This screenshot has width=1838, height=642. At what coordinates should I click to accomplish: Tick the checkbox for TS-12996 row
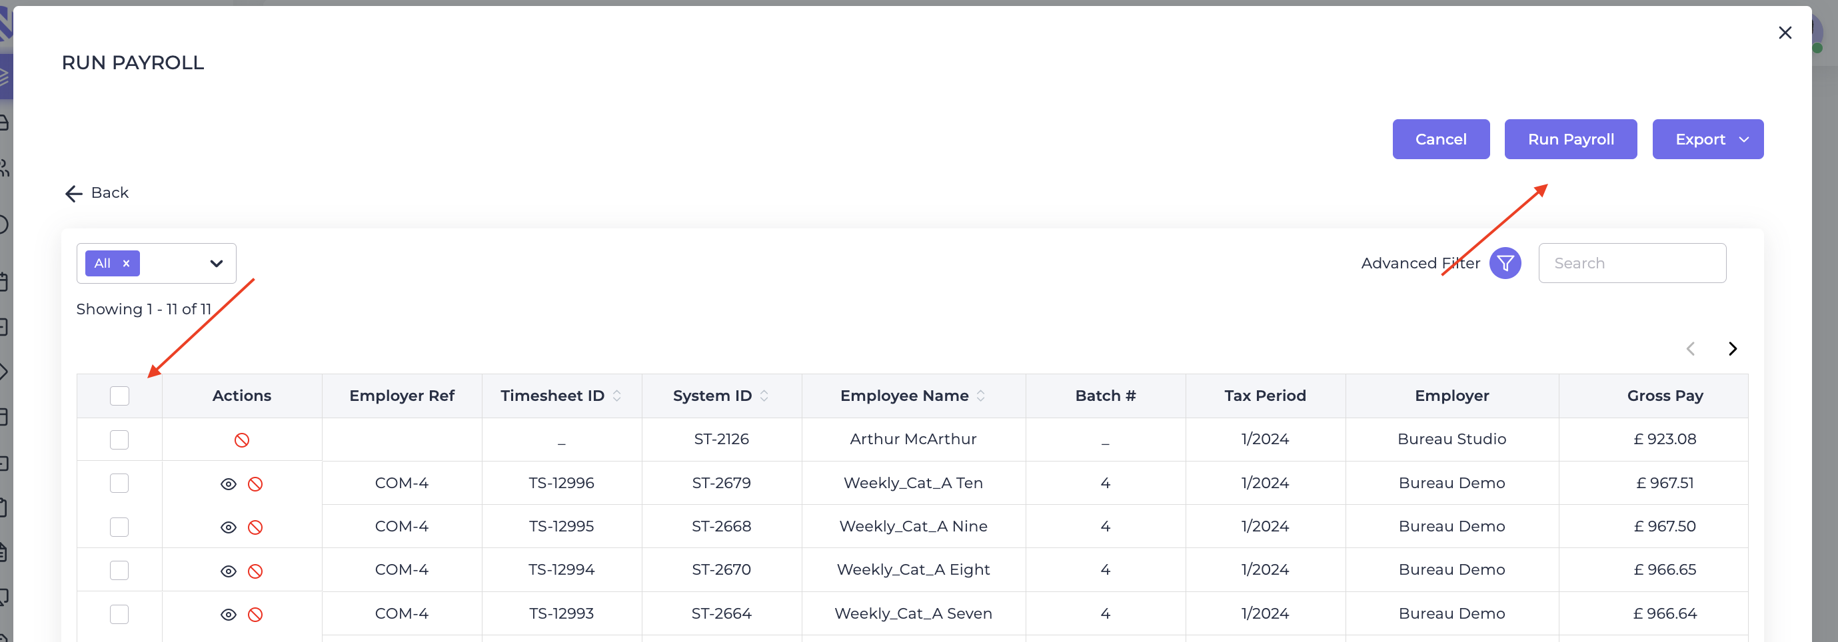[x=119, y=483]
